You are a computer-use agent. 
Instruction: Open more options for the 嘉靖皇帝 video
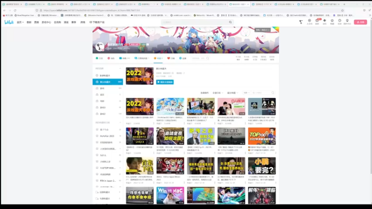[184, 153]
